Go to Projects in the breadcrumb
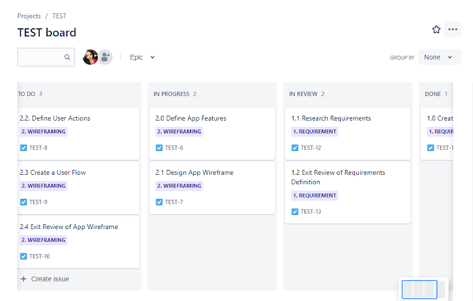473x301 pixels. 29,16
